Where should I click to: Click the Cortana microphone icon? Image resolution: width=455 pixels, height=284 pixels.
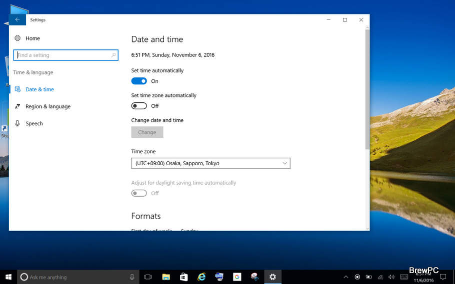point(132,277)
